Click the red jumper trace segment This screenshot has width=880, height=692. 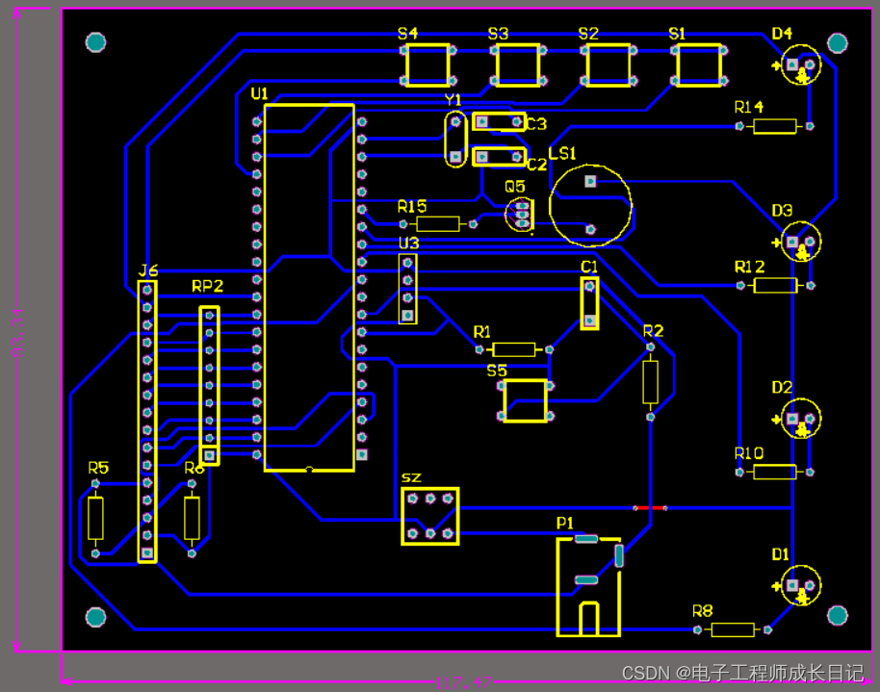[650, 508]
